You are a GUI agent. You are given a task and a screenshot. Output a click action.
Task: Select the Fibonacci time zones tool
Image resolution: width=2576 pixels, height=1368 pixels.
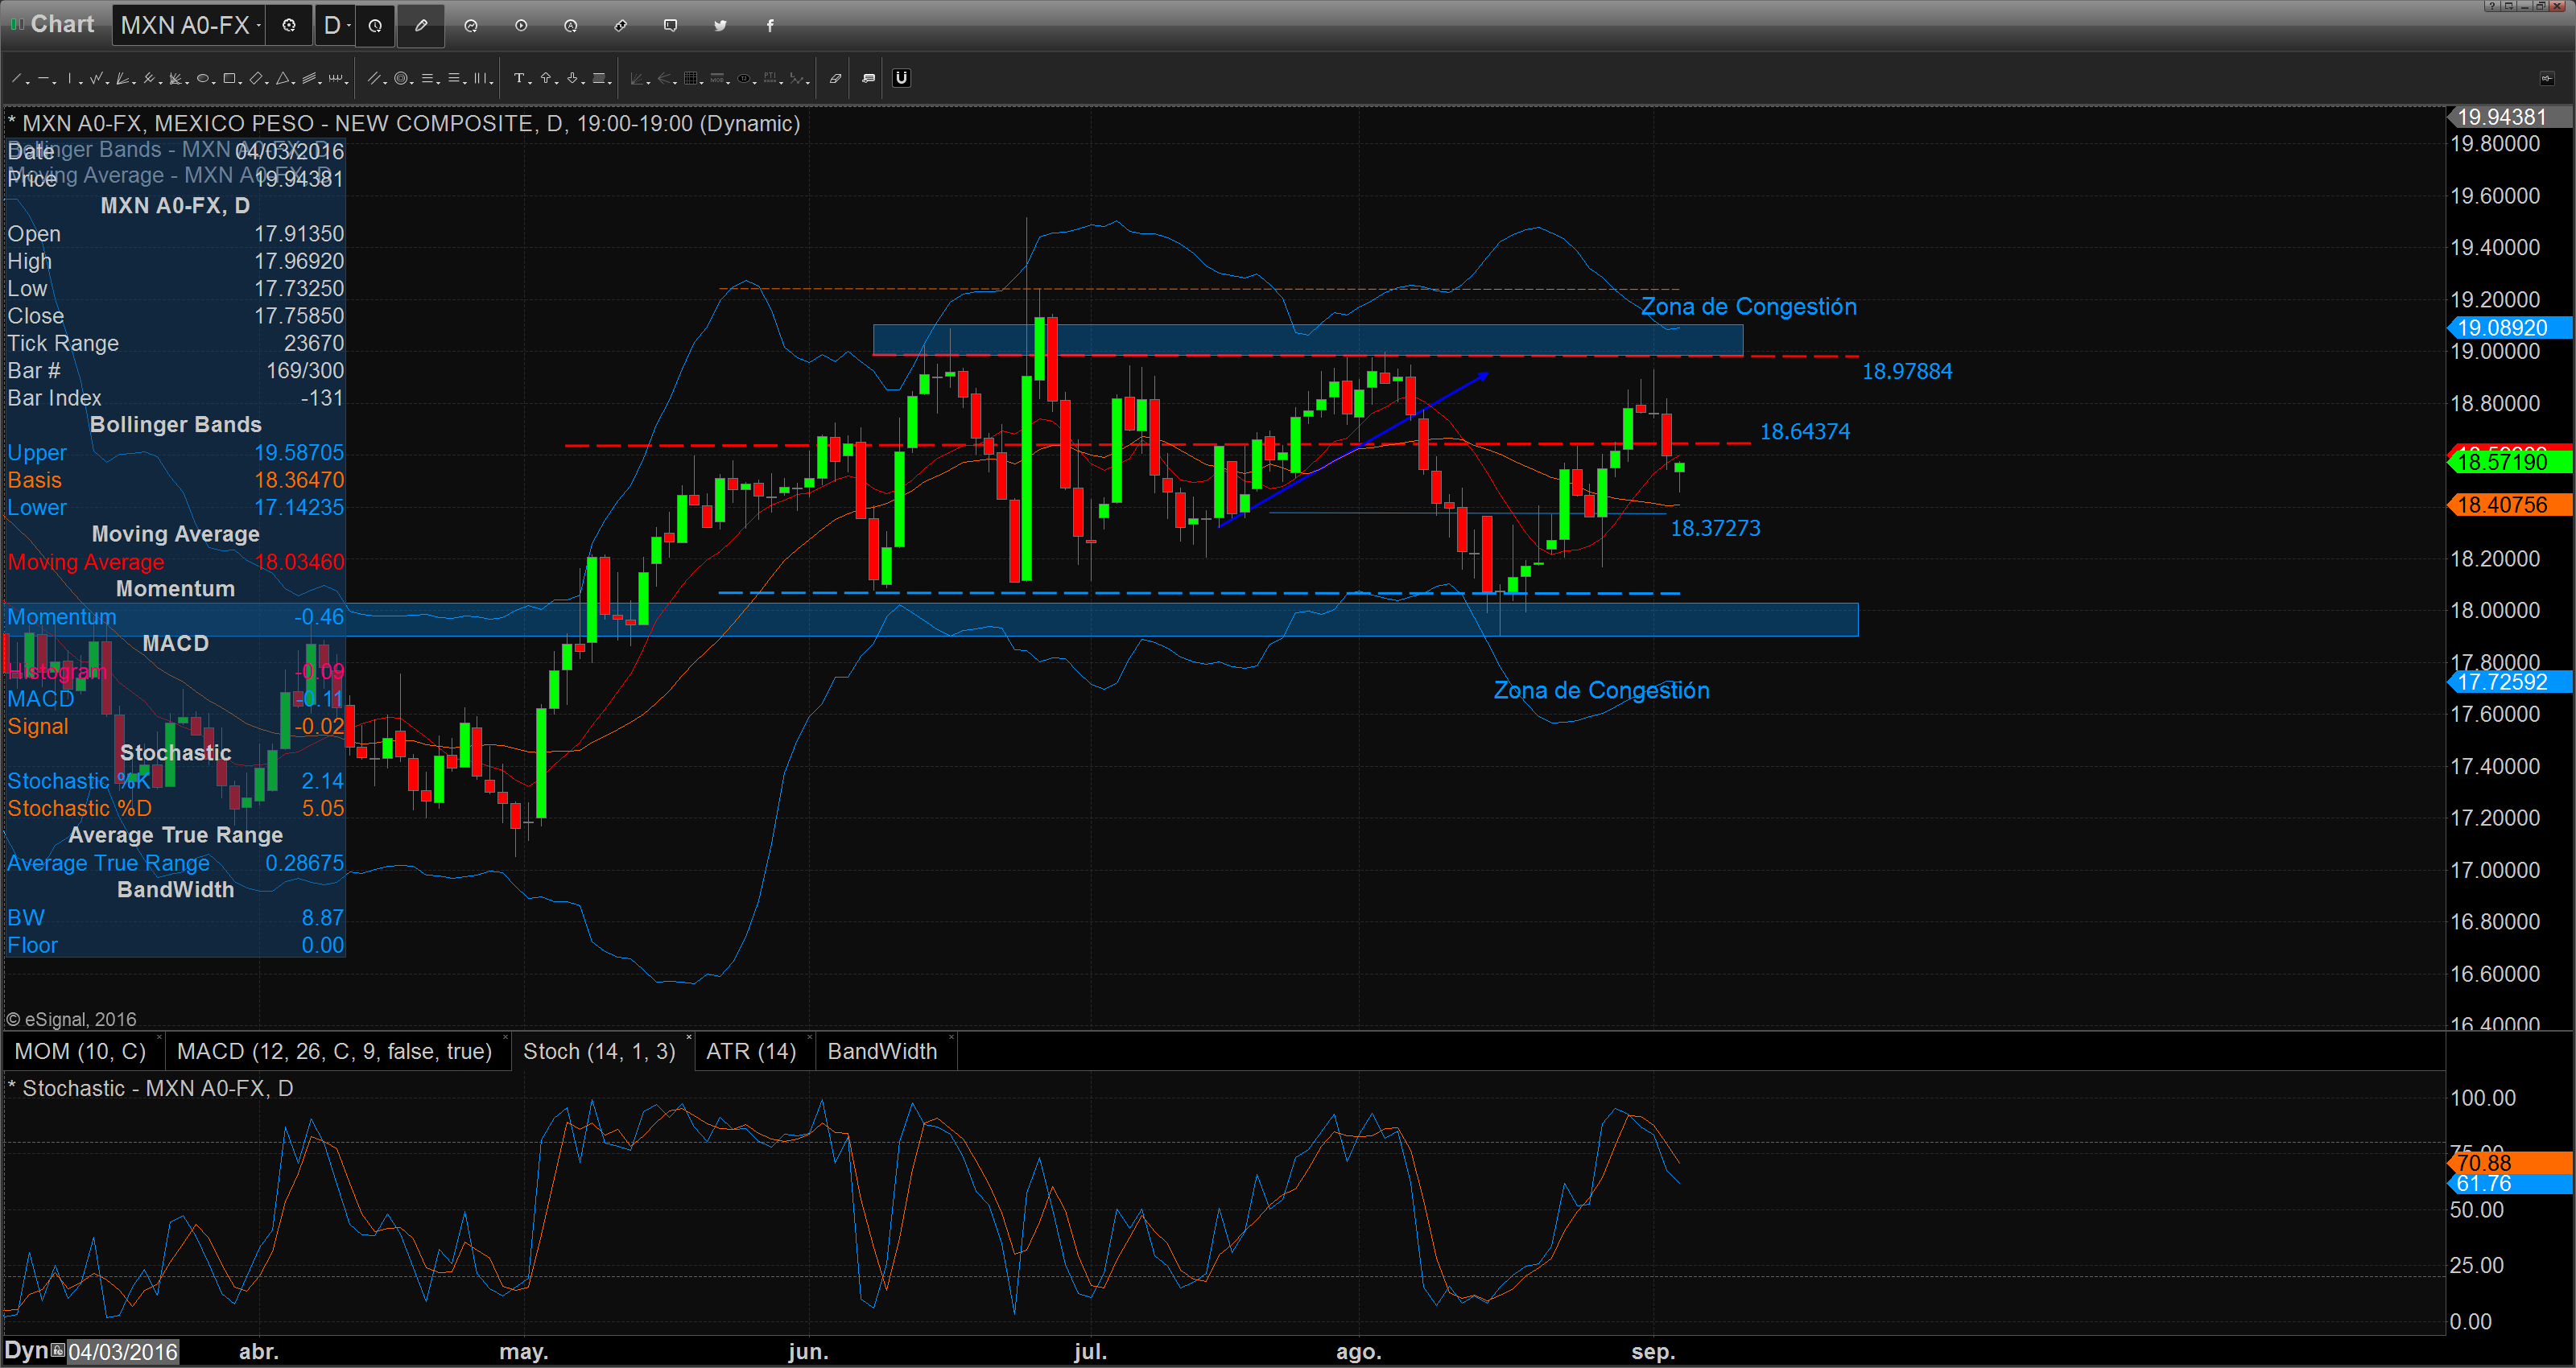[x=481, y=78]
